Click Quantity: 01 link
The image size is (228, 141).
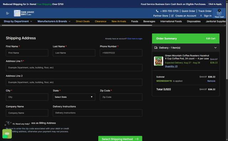coord(171,67)
